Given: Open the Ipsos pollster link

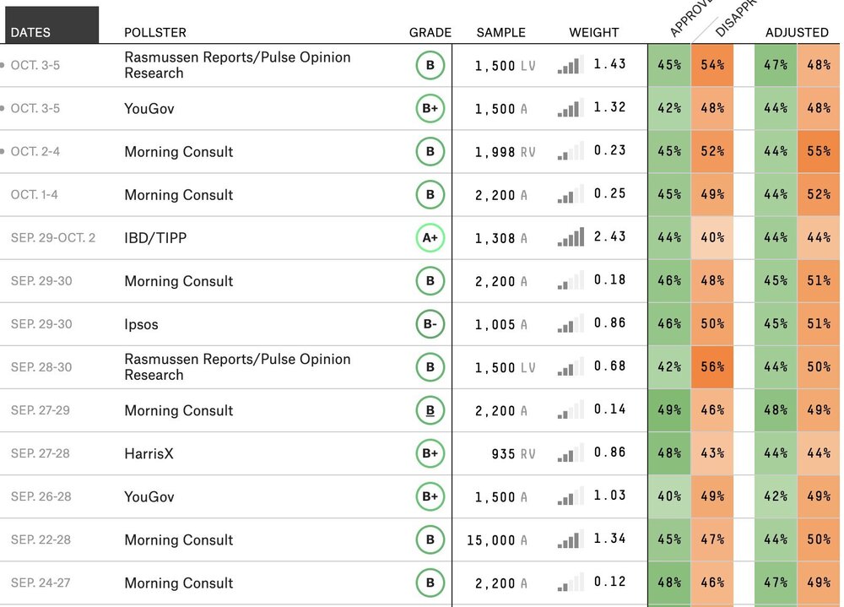Looking at the screenshot, I should [141, 324].
